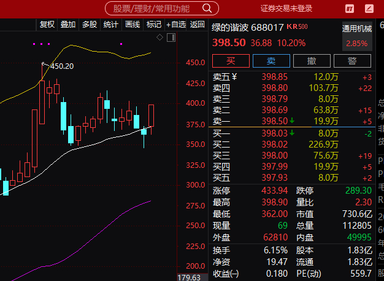Click 最高 value 398.90
The image size is (384, 281).
[x=275, y=202]
